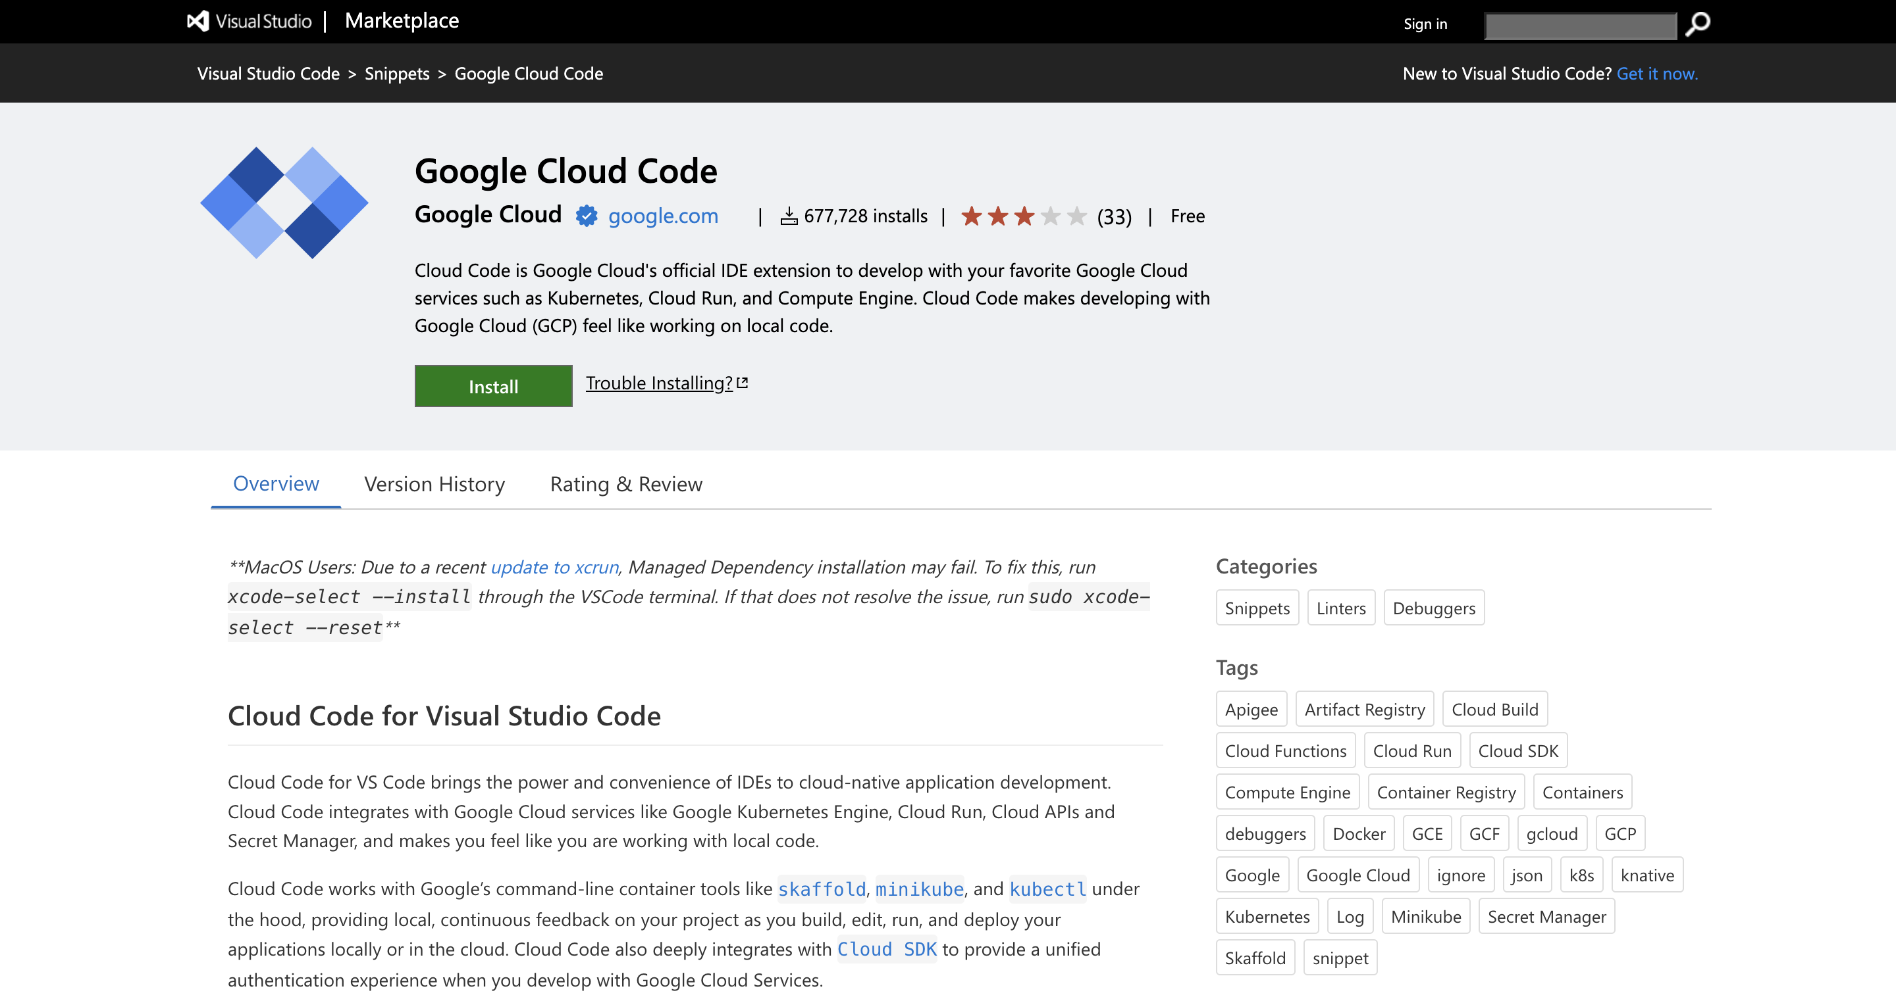Click the kubectl hyperlink in the description

point(1048,889)
